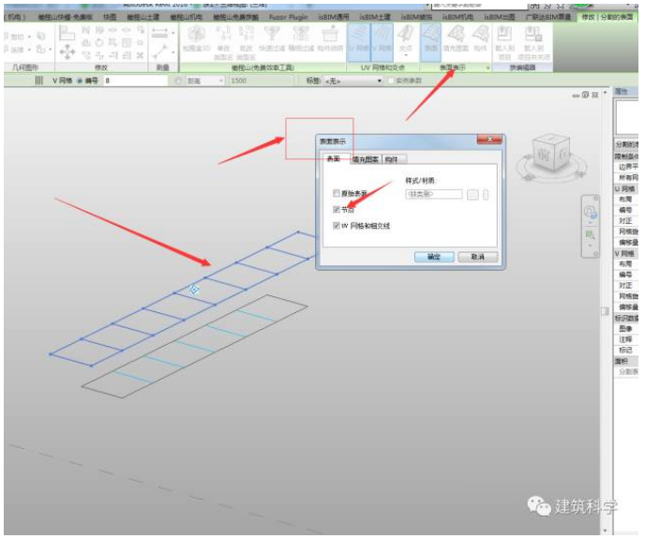Toggle the 实例参数 checkbox
The image size is (645, 539).
point(391,81)
